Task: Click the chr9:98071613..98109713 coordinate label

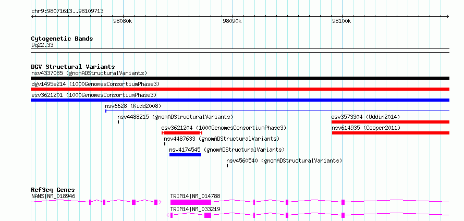Action: (x=67, y=11)
